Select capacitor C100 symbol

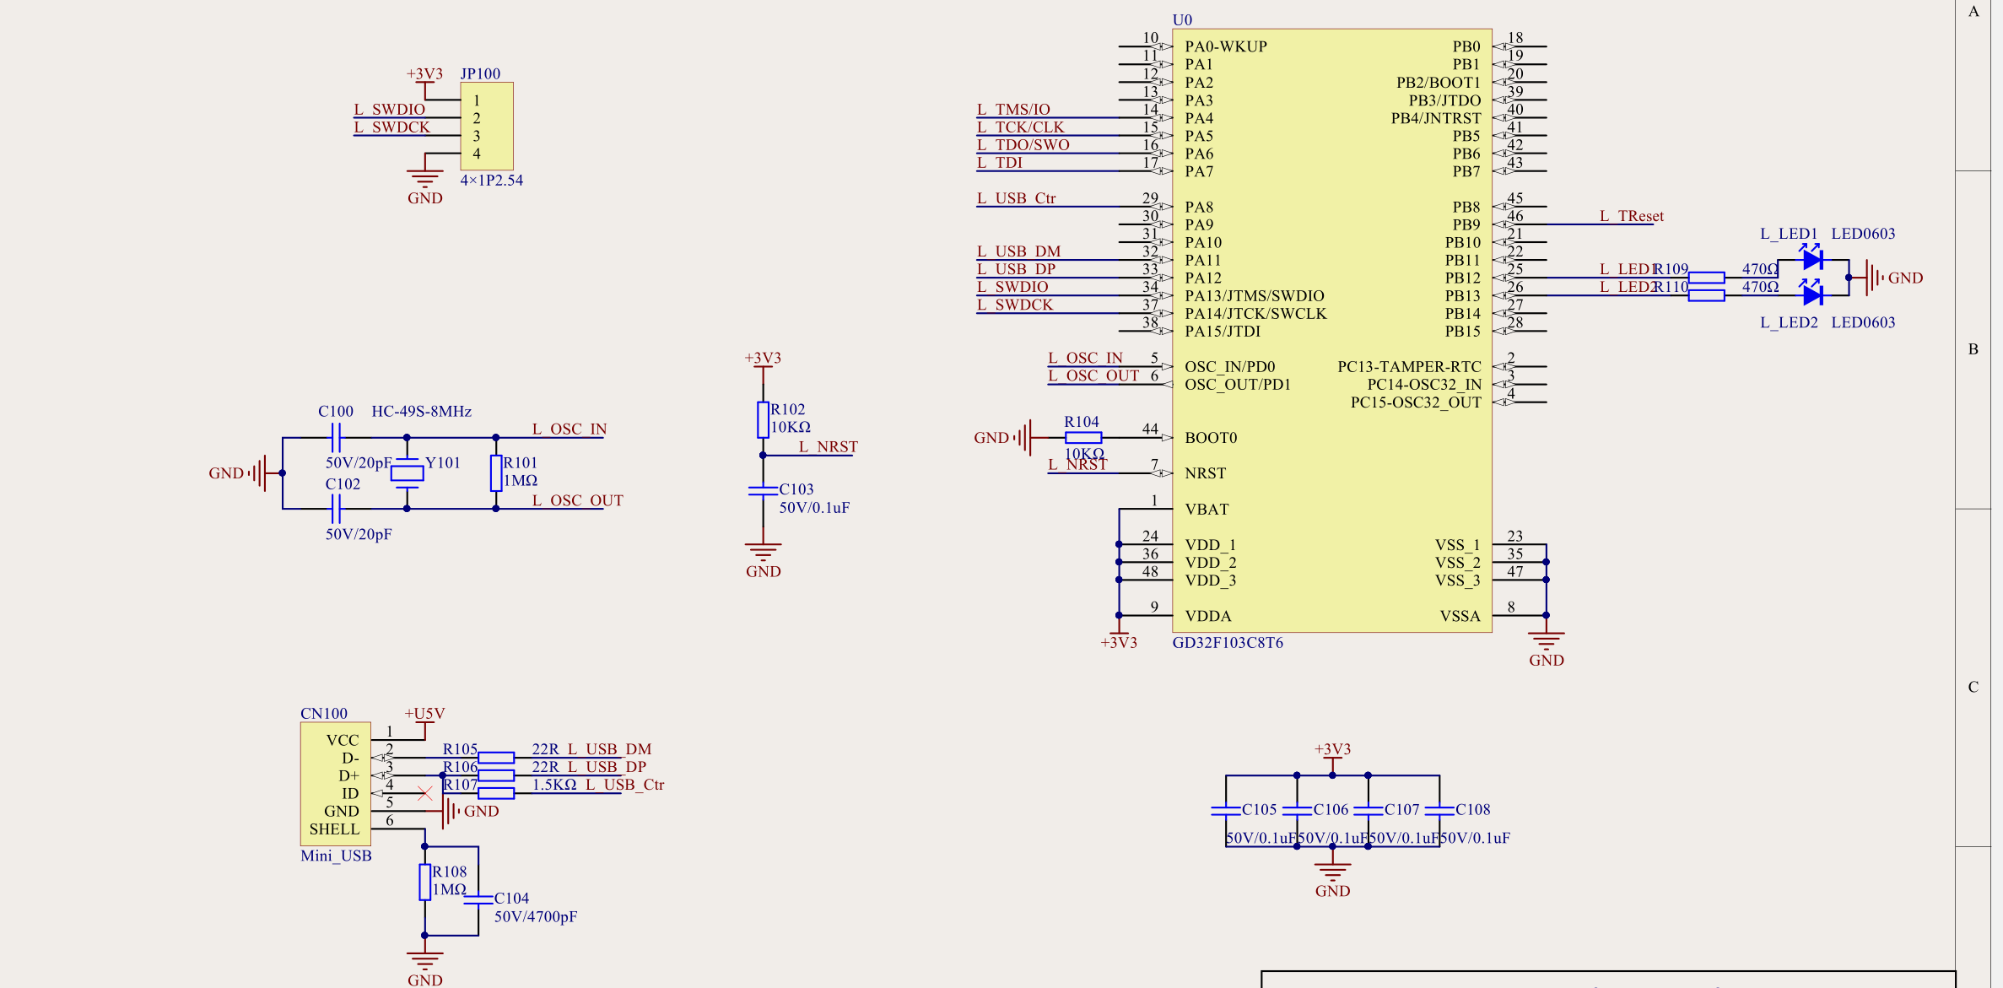pyautogui.click(x=335, y=438)
